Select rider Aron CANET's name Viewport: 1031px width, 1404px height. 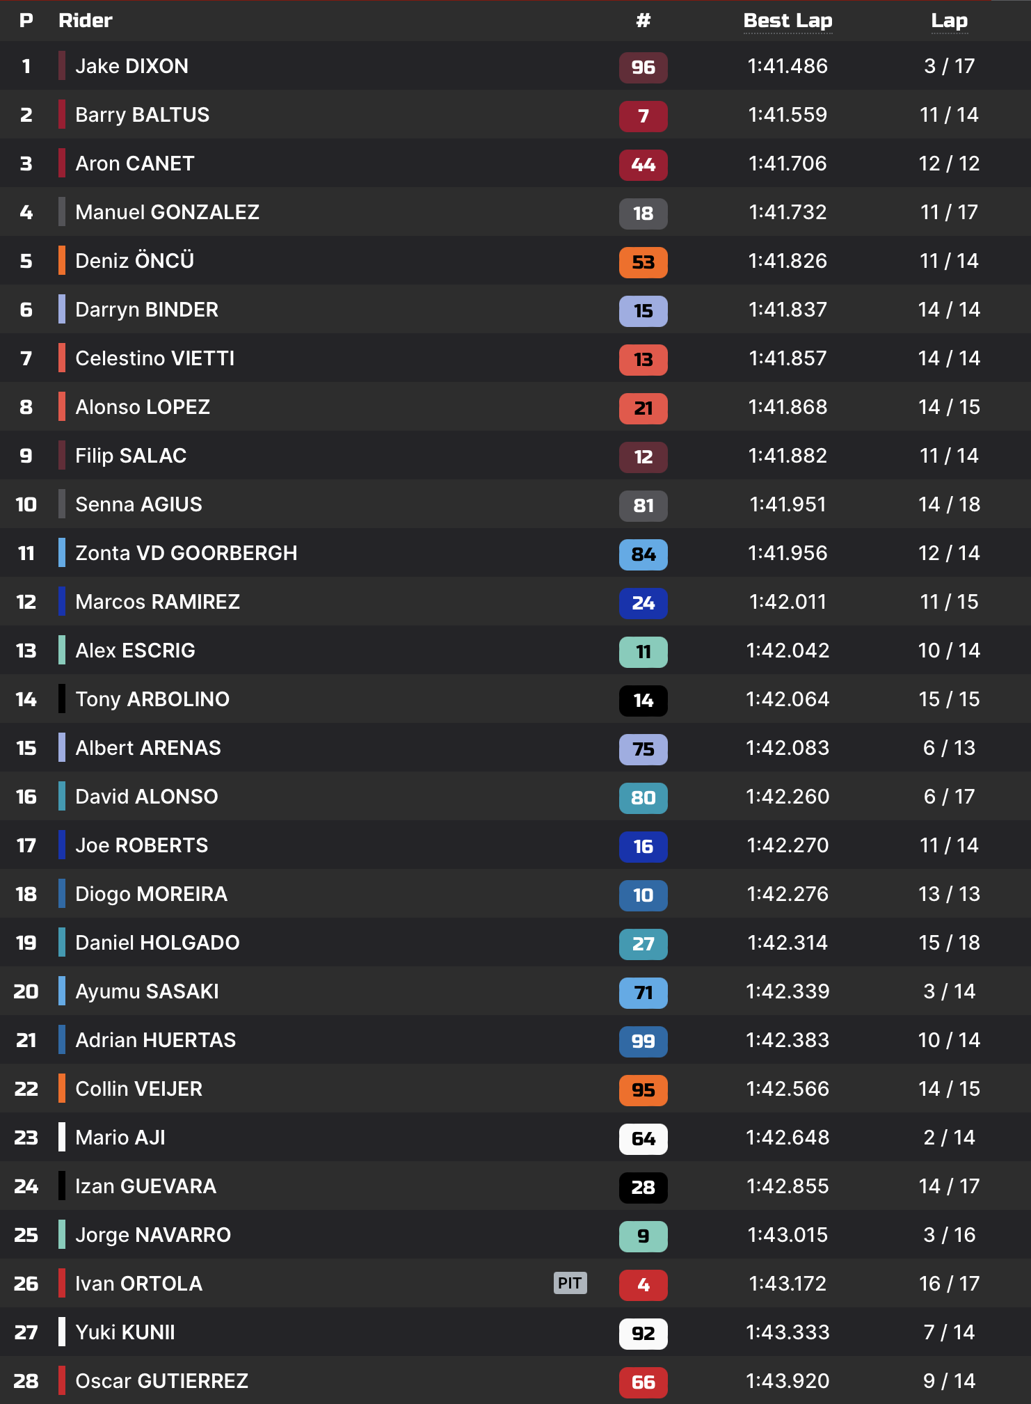pyautogui.click(x=134, y=163)
